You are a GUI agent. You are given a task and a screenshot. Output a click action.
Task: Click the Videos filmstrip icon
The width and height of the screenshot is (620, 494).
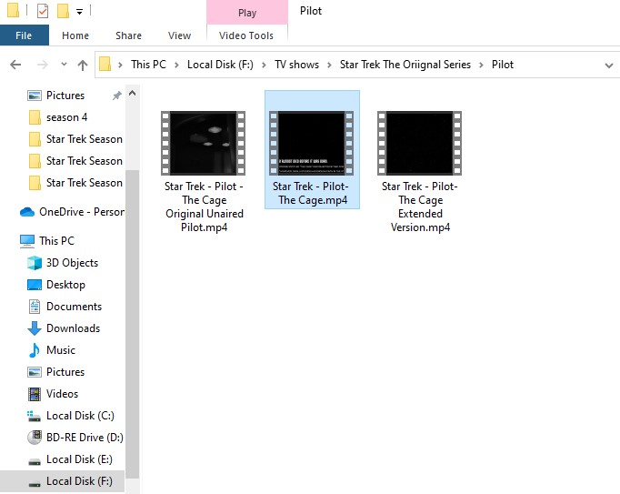[35, 394]
